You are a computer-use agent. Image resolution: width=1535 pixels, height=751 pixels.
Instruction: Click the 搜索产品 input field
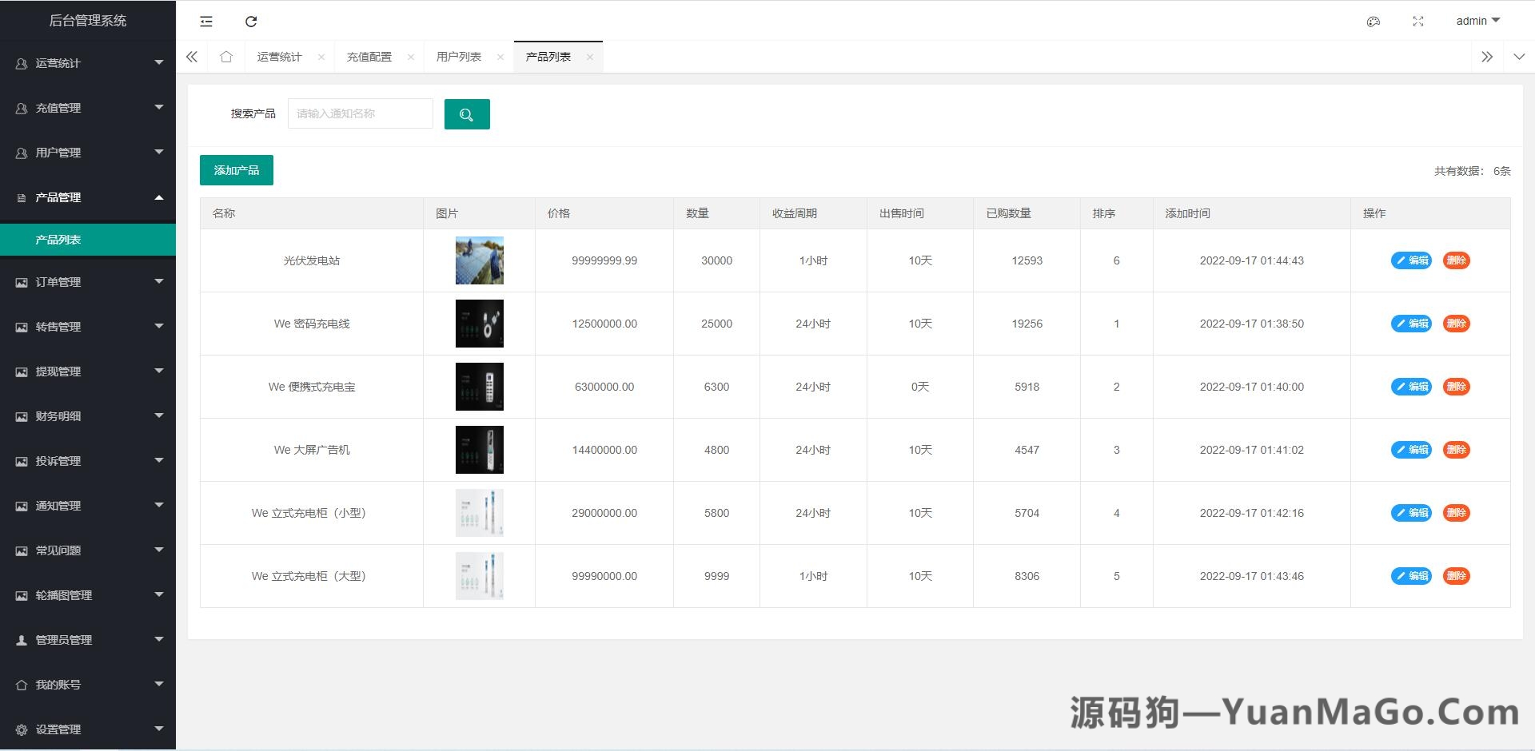(x=360, y=113)
